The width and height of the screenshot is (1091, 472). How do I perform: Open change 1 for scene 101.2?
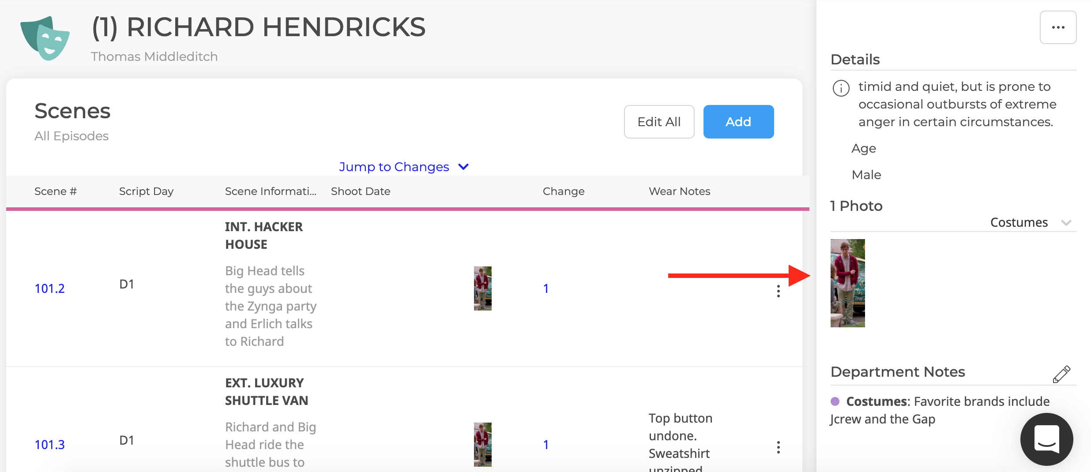[546, 288]
